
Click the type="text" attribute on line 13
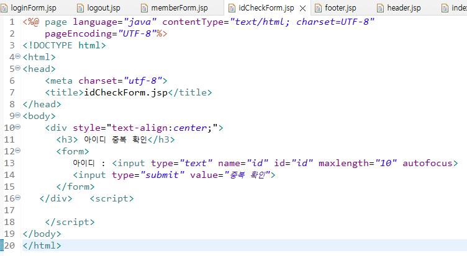tap(182, 163)
